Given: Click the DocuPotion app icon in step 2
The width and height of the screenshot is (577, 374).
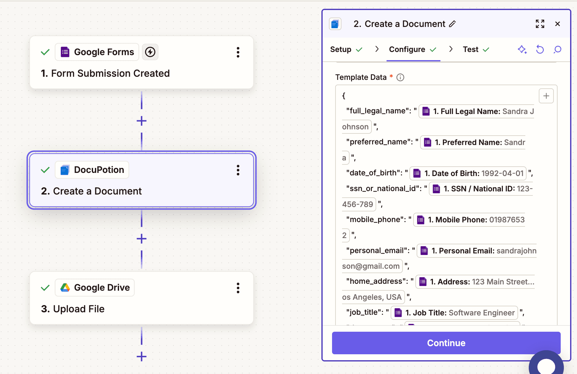Looking at the screenshot, I should coord(65,170).
